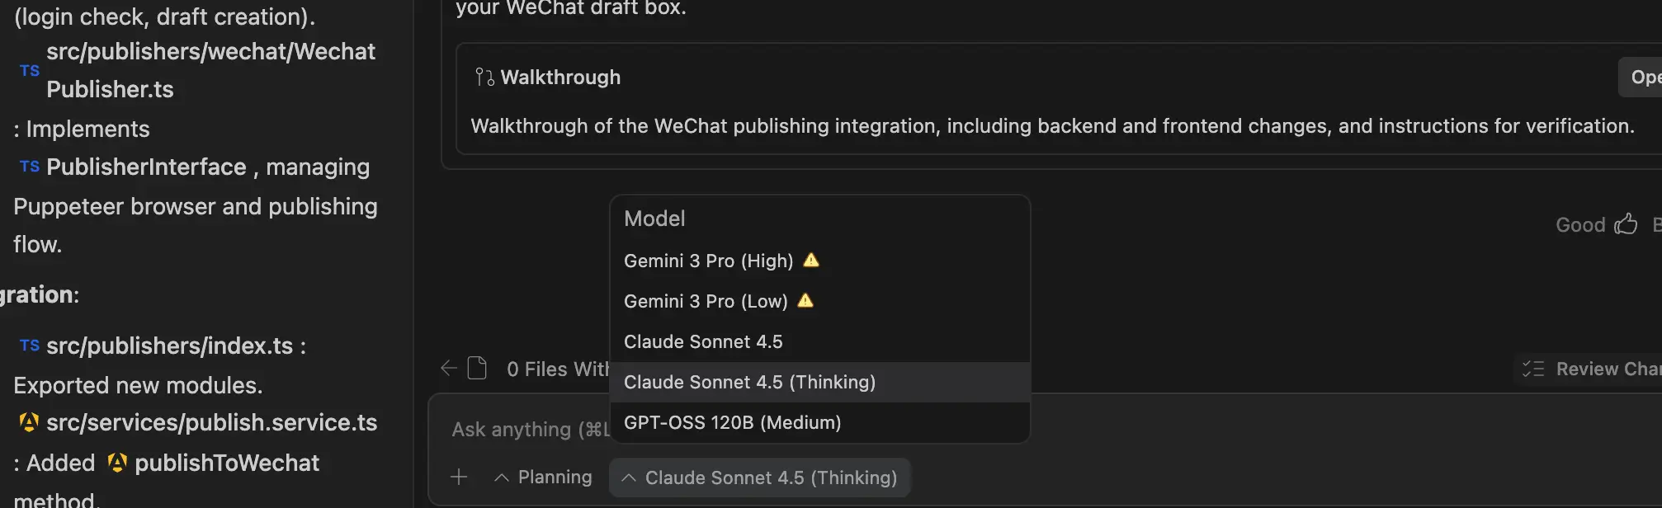Click the Walkthrough icon in the card header
Image resolution: width=1662 pixels, height=508 pixels.
pos(484,78)
